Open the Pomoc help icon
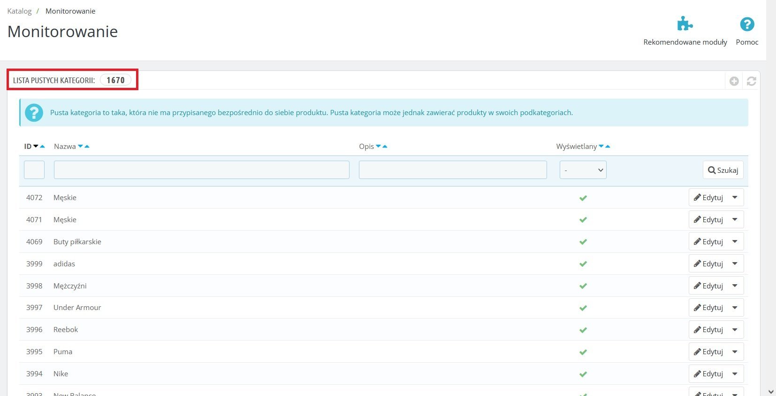The height and width of the screenshot is (396, 776). (747, 24)
